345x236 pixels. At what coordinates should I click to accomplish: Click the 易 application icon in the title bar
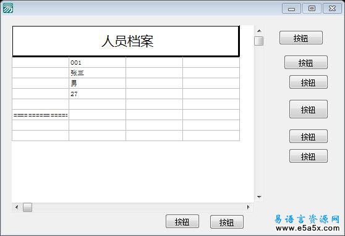[7, 8]
